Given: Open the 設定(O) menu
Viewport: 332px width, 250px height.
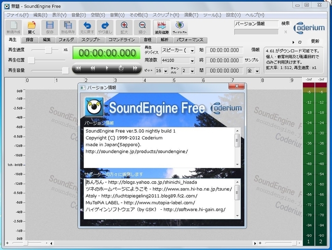Looking at the screenshot, I should pyautogui.click(x=233, y=15).
